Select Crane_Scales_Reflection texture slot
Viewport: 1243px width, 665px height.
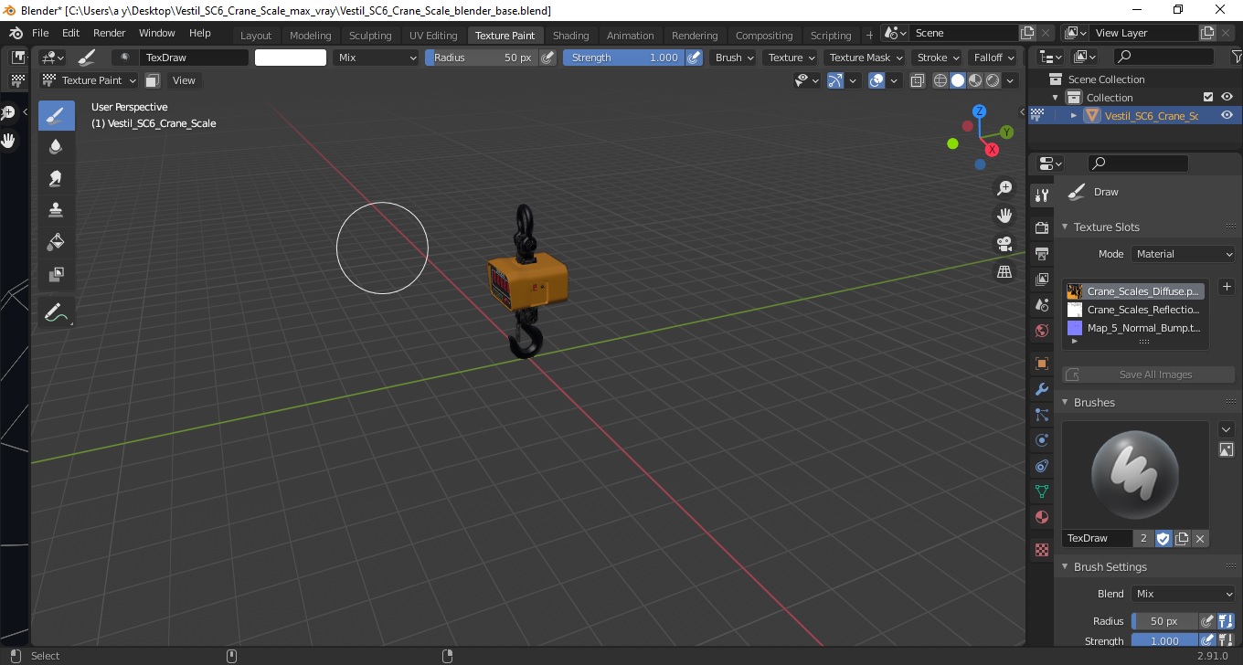(x=1134, y=310)
